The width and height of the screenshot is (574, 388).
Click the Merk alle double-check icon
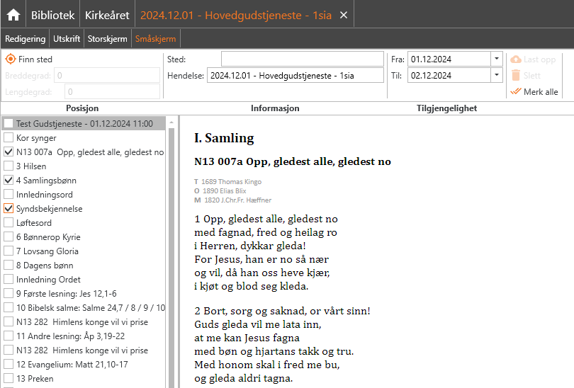coord(516,91)
